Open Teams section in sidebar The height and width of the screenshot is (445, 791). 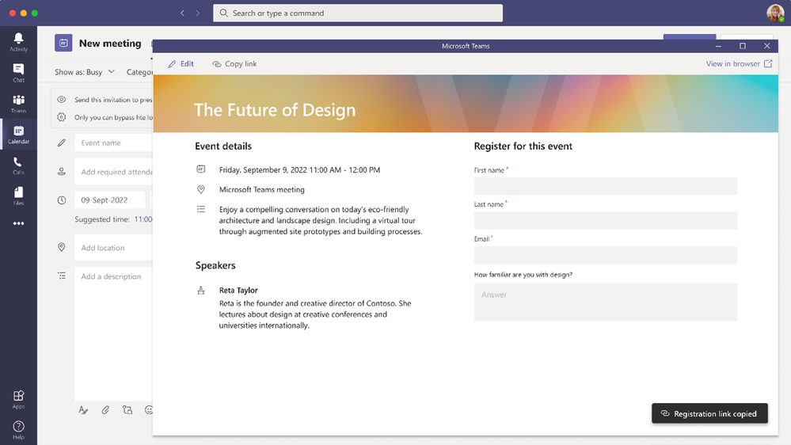(x=18, y=104)
